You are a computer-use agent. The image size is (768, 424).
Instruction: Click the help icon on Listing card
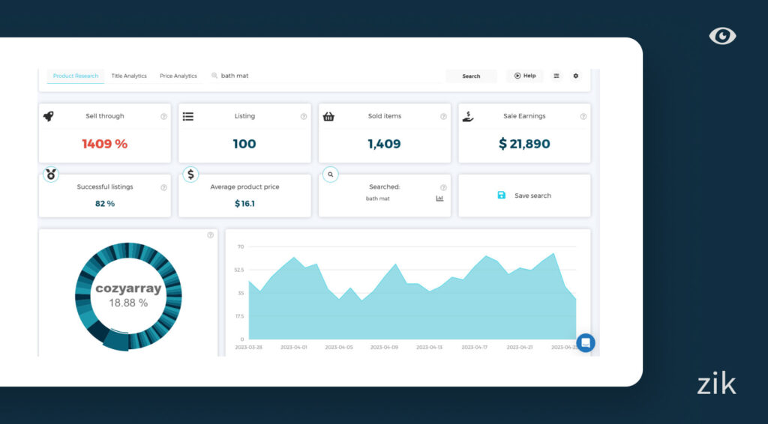tap(303, 116)
